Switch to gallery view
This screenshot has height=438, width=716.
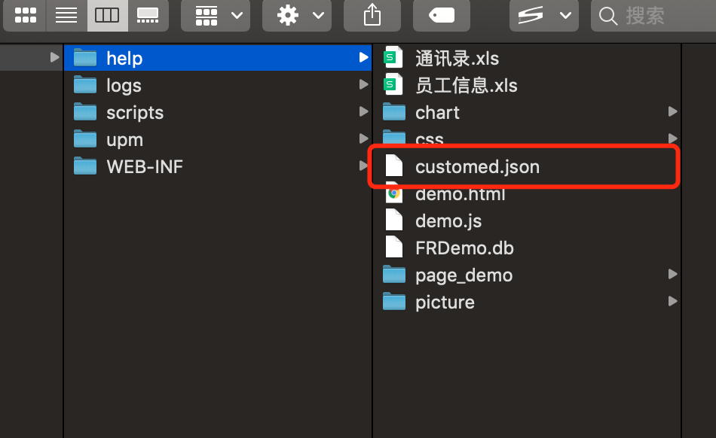click(x=148, y=15)
